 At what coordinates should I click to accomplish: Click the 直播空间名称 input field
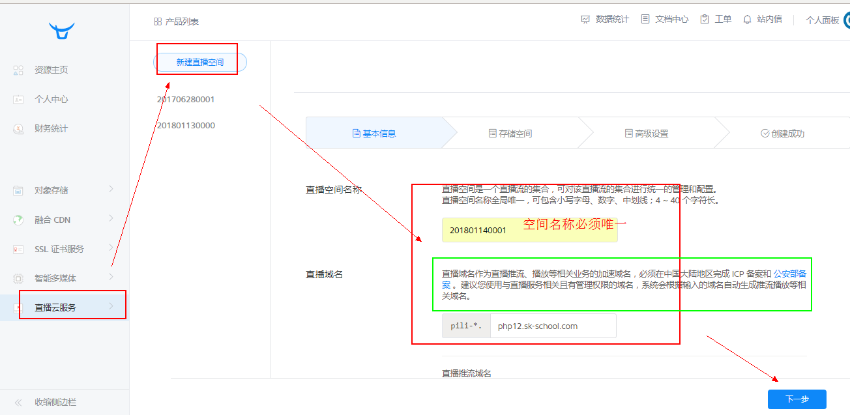pyautogui.click(x=529, y=230)
